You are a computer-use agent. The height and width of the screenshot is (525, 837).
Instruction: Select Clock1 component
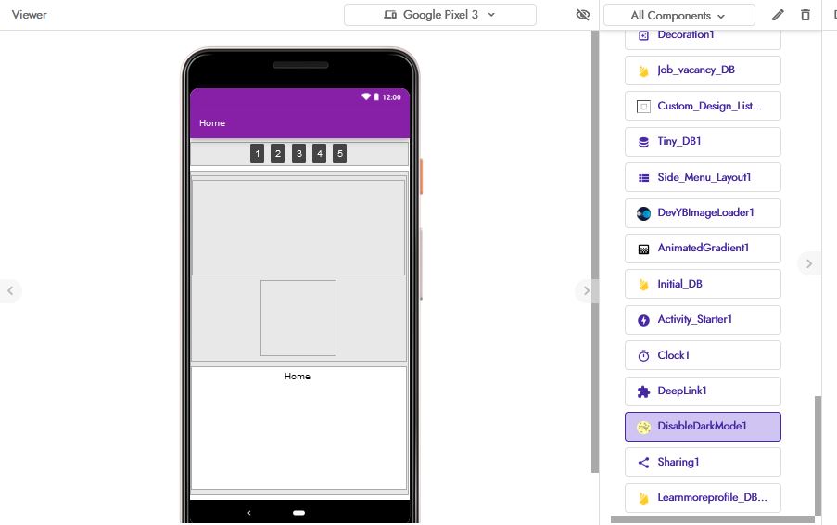(703, 355)
